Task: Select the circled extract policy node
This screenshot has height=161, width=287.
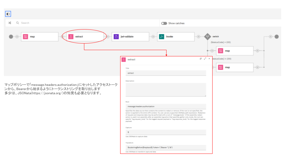Action: 85,37
